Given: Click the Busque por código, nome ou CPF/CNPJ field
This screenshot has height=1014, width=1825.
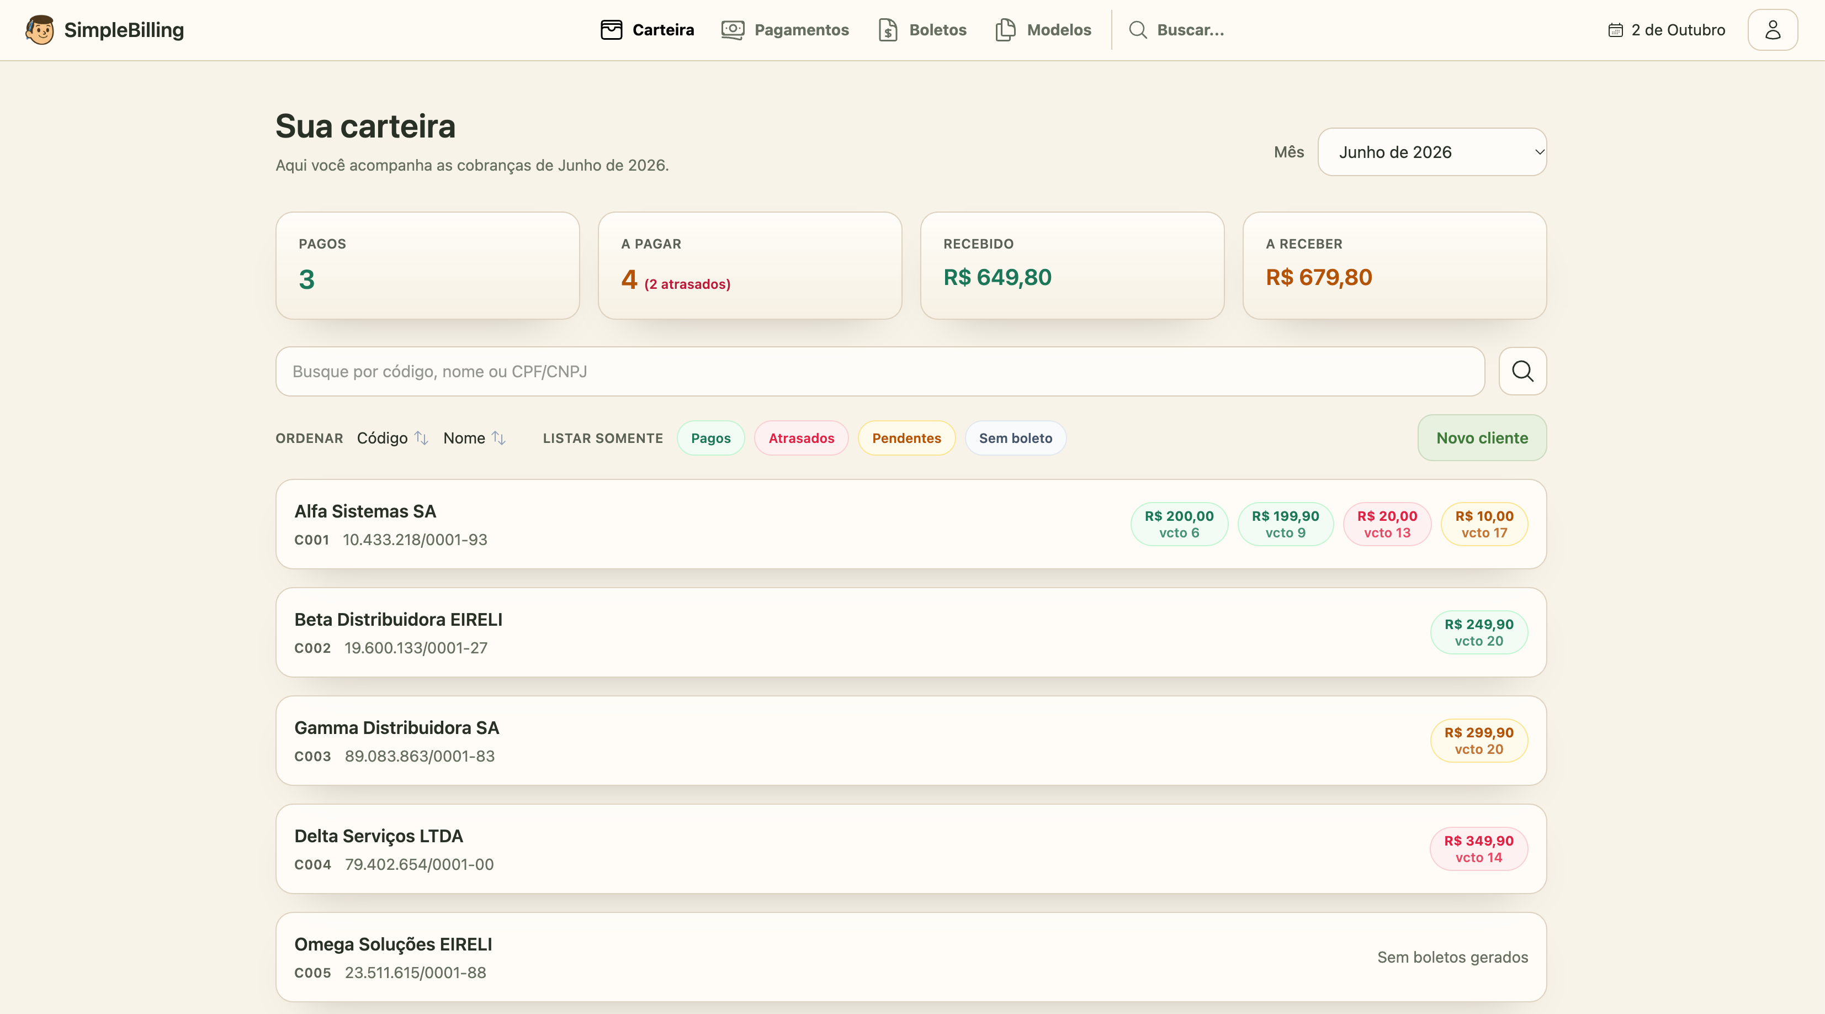Looking at the screenshot, I should 880,371.
